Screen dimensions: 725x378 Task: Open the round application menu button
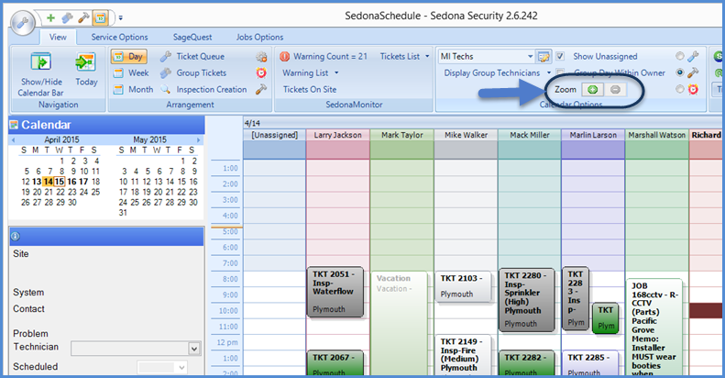(x=22, y=23)
